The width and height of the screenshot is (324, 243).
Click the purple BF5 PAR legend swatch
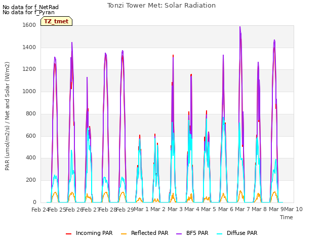pyautogui.click(x=179, y=234)
